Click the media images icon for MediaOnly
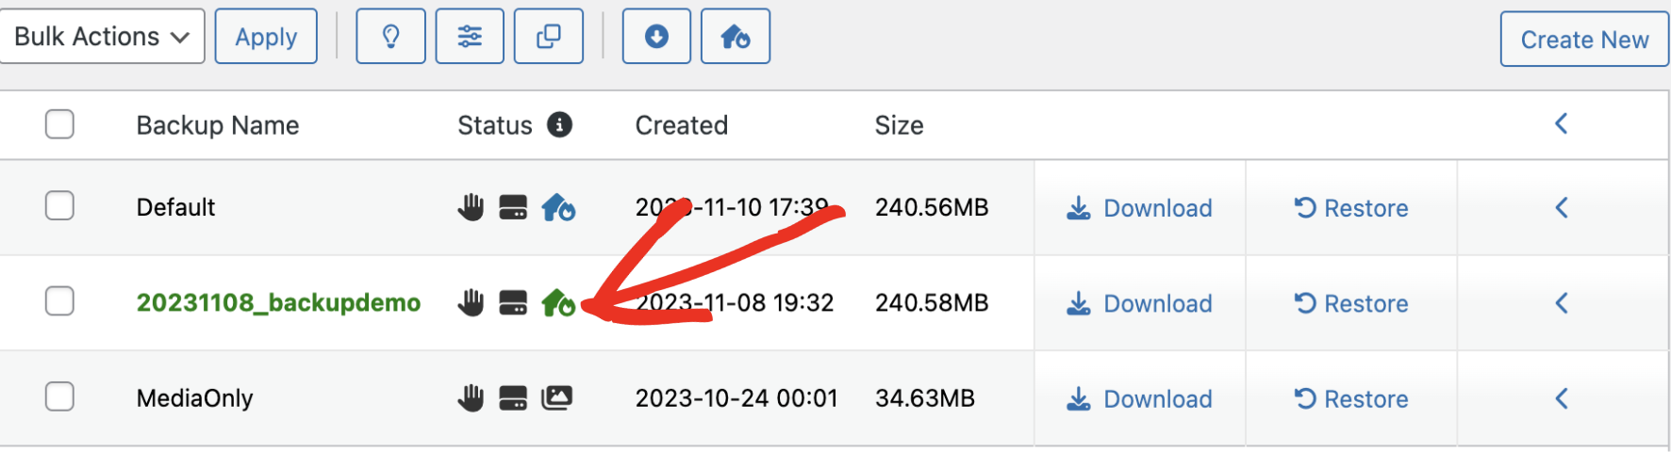Screen dimensions: 1671x452 [x=557, y=398]
